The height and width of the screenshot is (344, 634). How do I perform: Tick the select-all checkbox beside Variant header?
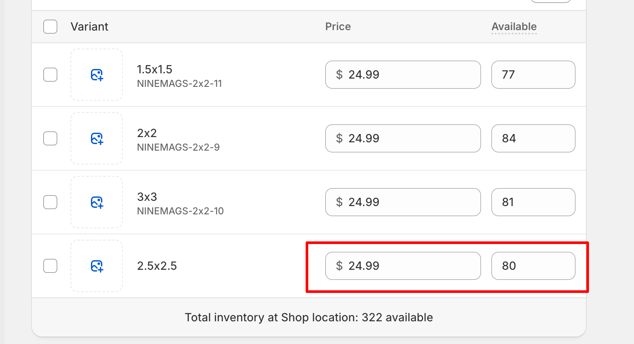50,27
